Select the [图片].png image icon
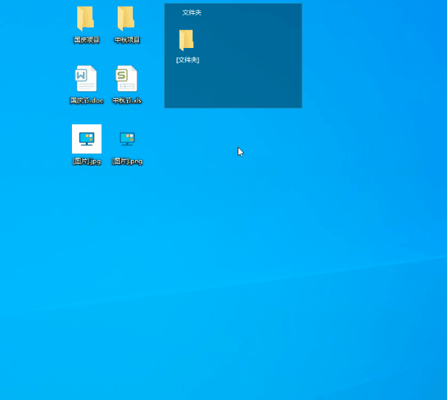447x400 pixels. pos(127,138)
